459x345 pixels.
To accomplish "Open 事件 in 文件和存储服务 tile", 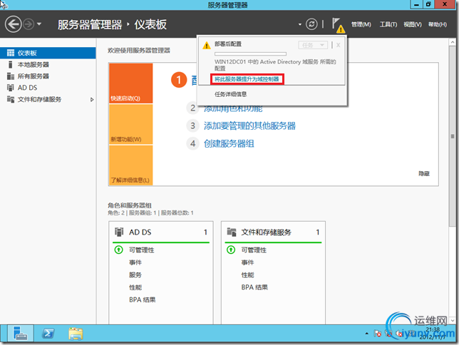I will pyautogui.click(x=247, y=262).
